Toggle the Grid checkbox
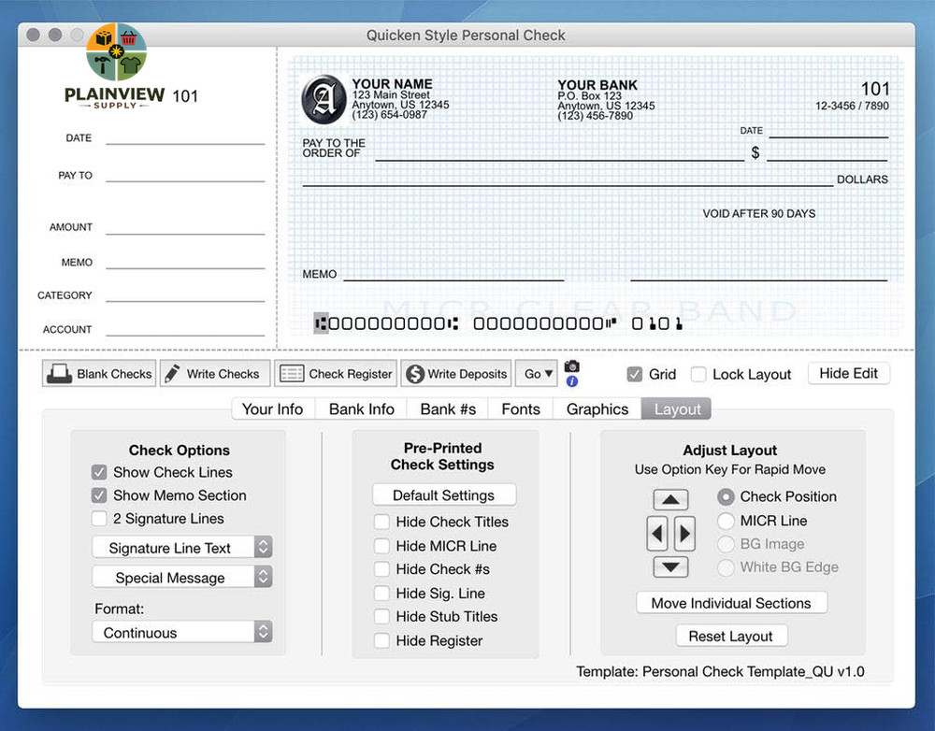This screenshot has width=935, height=731. [x=635, y=375]
